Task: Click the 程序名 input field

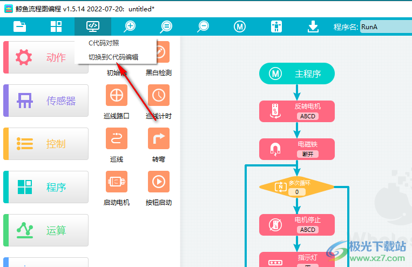Action: click(386, 27)
